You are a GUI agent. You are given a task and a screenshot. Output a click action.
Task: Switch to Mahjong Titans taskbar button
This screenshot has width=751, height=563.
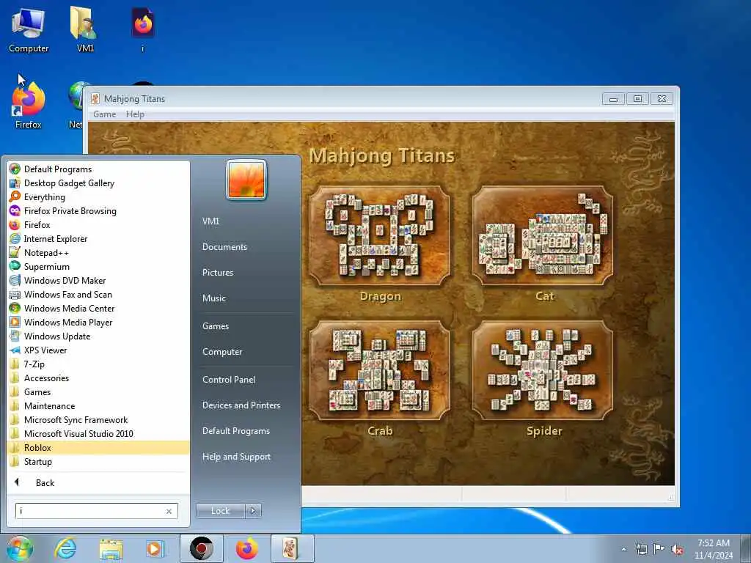292,548
